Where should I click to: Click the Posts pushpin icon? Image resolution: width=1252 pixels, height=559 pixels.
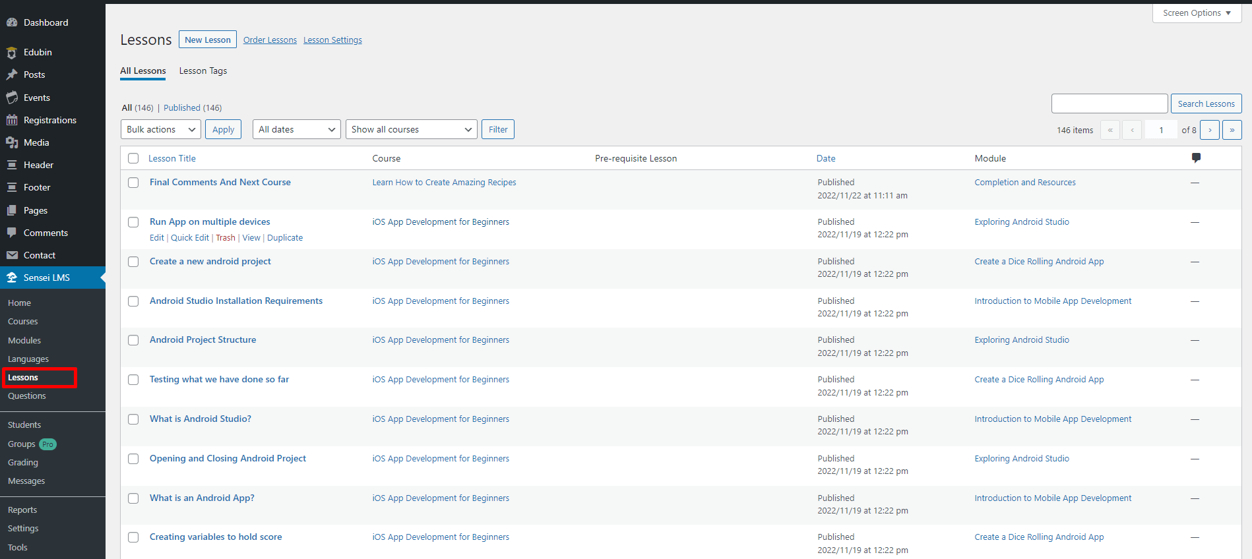(x=12, y=74)
